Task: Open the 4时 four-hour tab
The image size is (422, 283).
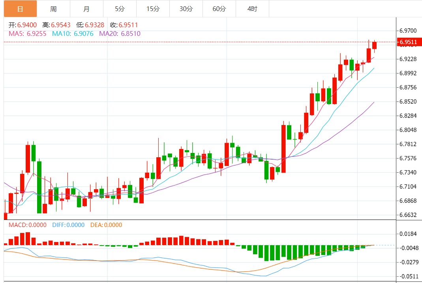Action: pyautogui.click(x=252, y=9)
